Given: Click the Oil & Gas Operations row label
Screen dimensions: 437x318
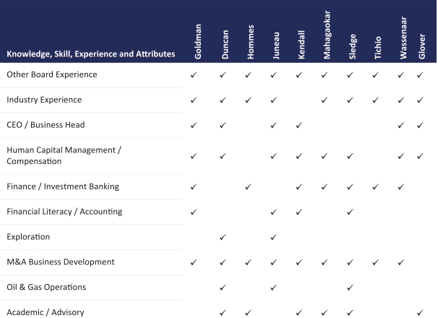Looking at the screenshot, I should [46, 287].
